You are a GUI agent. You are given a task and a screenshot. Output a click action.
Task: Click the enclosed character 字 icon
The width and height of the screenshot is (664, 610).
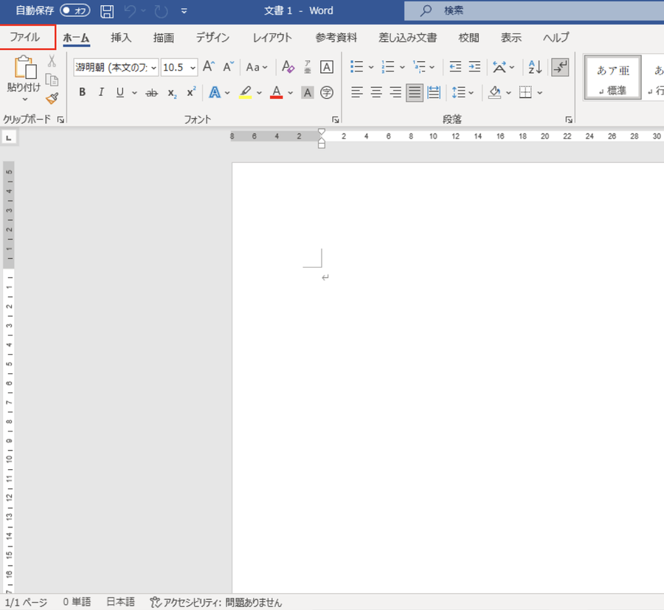(327, 92)
